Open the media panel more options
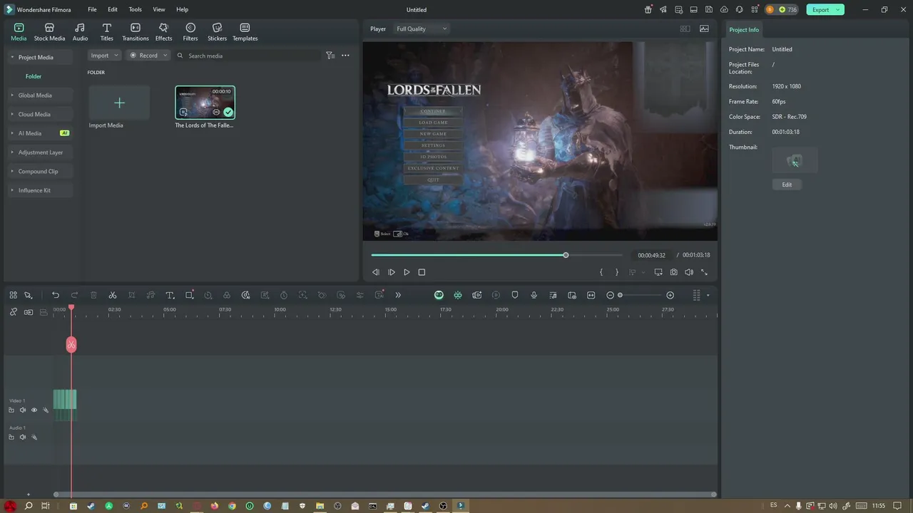 345,56
